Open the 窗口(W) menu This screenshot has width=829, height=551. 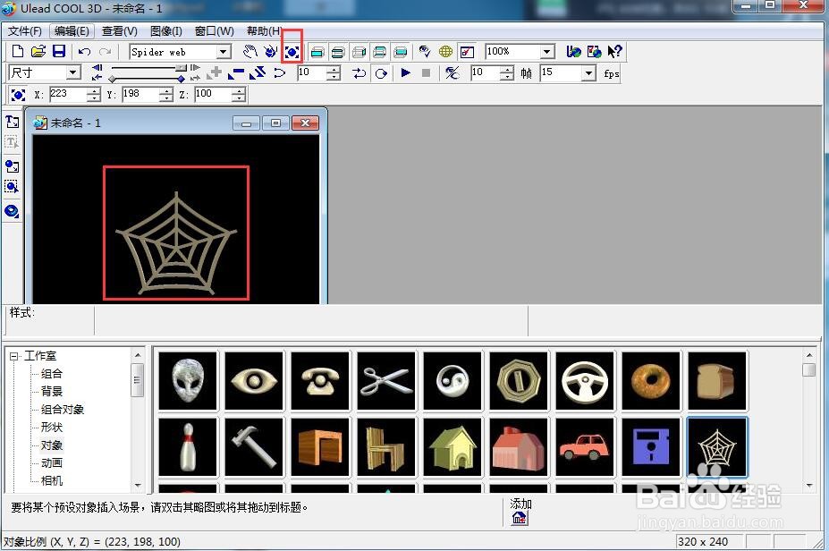point(214,31)
